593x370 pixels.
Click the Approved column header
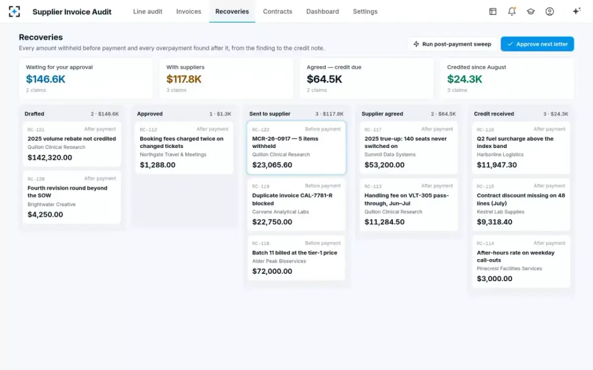point(184,113)
